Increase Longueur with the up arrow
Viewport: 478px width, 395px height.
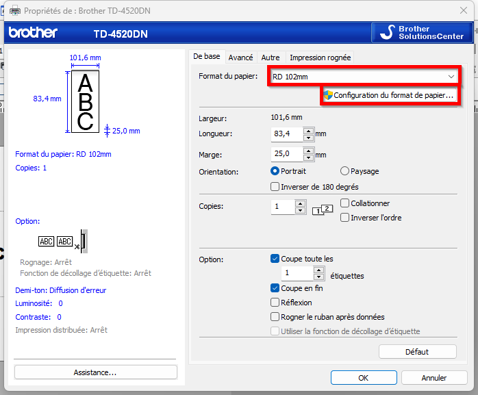point(309,131)
